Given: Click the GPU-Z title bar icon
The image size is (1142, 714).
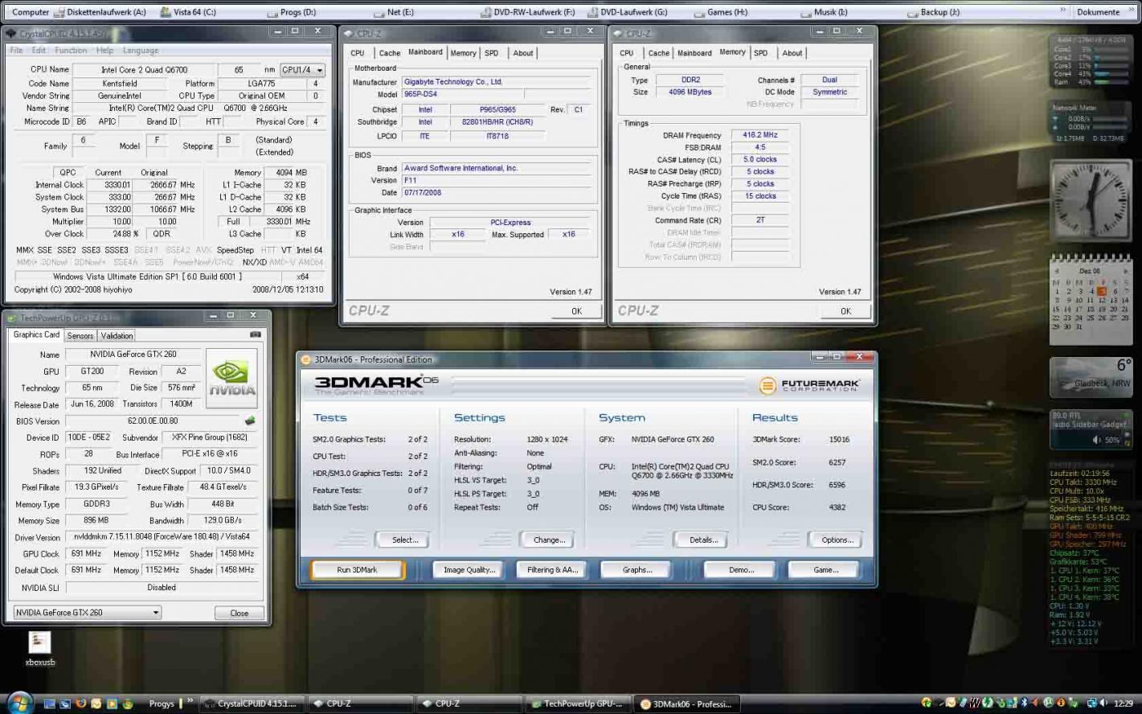Looking at the screenshot, I should 12,318.
